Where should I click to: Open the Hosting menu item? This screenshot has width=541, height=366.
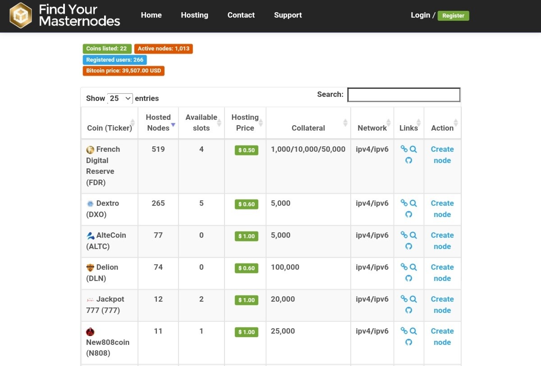tap(194, 15)
